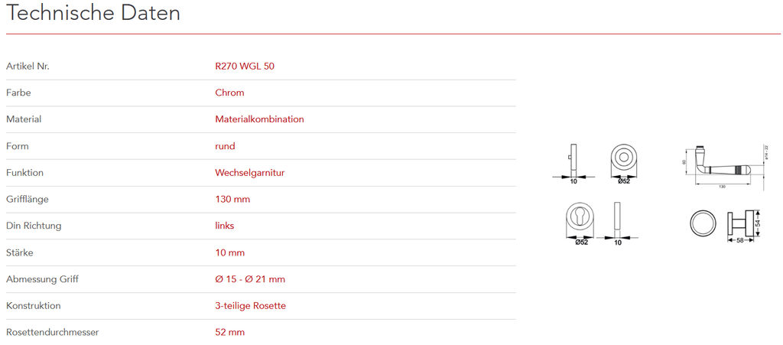Image resolution: width=783 pixels, height=345 pixels.
Task: Click the 130 length dimension under lever
Action: pyautogui.click(x=722, y=187)
